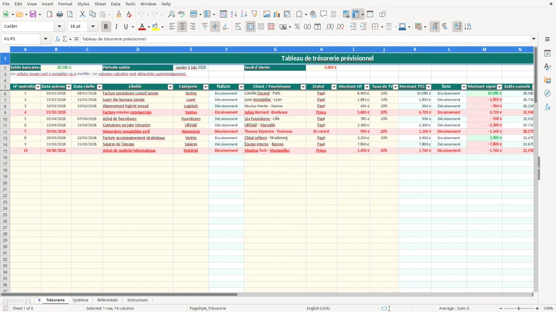Screen dimensions: 556x312
Task: Insert a comment
Action: click(323, 14)
